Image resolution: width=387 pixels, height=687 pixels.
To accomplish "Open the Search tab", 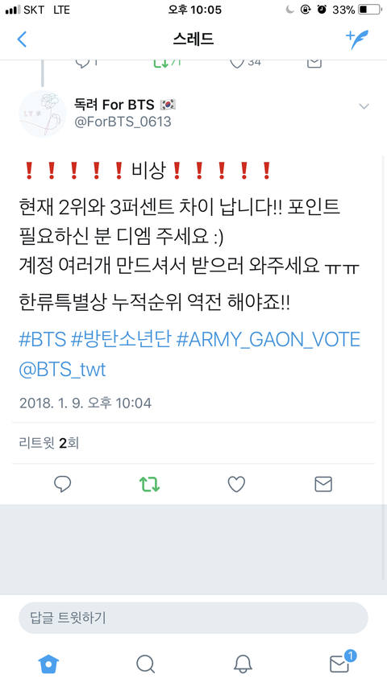I will pyautogui.click(x=145, y=664).
